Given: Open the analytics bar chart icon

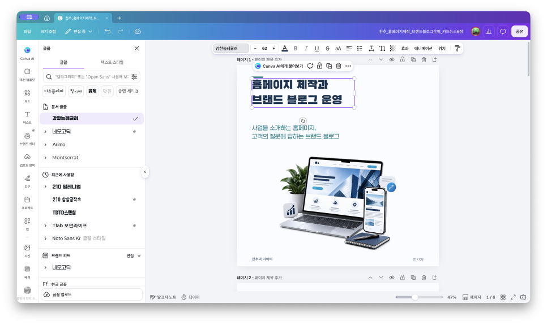Looking at the screenshot, I should tap(489, 31).
